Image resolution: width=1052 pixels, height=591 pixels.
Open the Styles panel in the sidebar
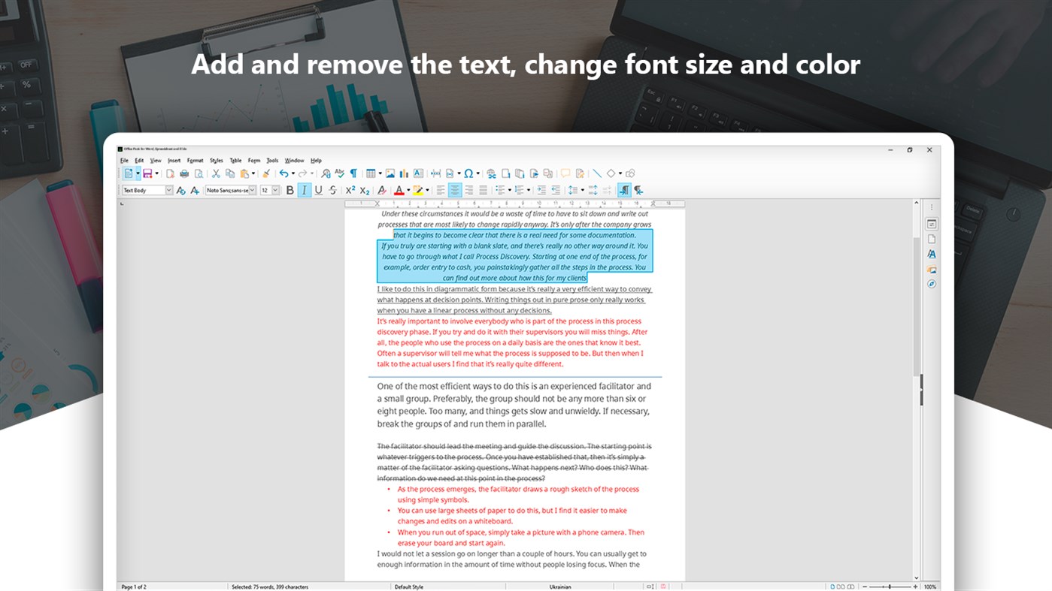[931, 253]
